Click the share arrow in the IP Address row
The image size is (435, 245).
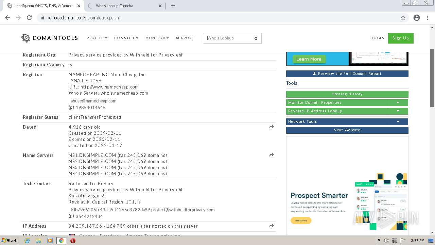pos(272,226)
